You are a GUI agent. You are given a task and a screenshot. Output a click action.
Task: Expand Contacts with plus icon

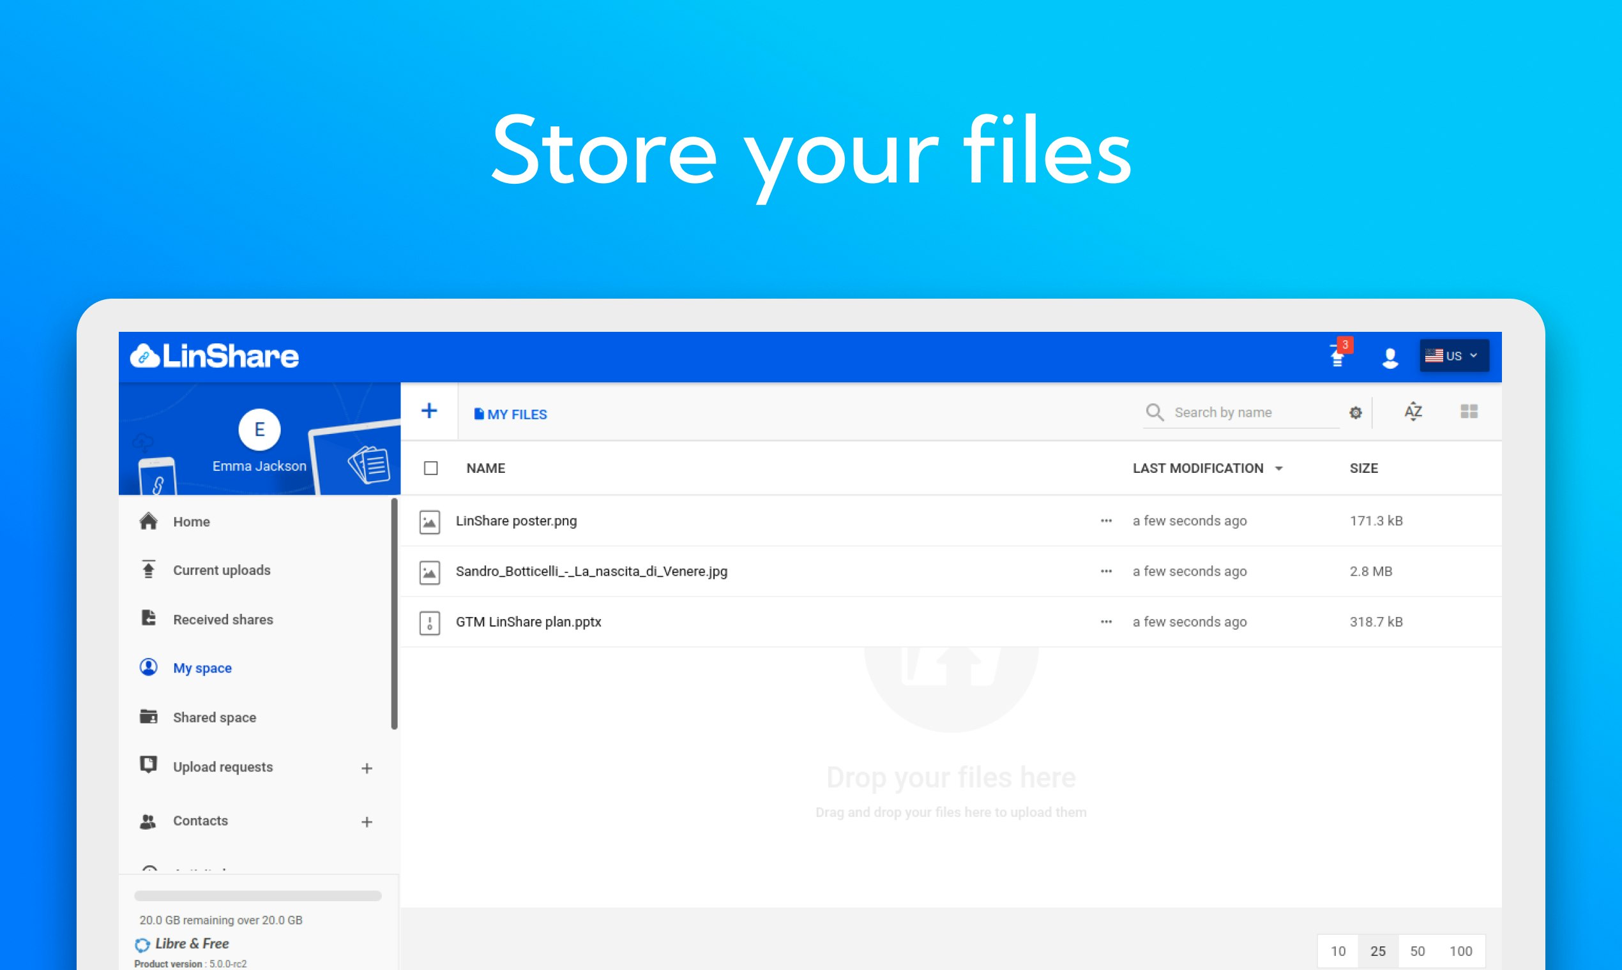point(367,823)
